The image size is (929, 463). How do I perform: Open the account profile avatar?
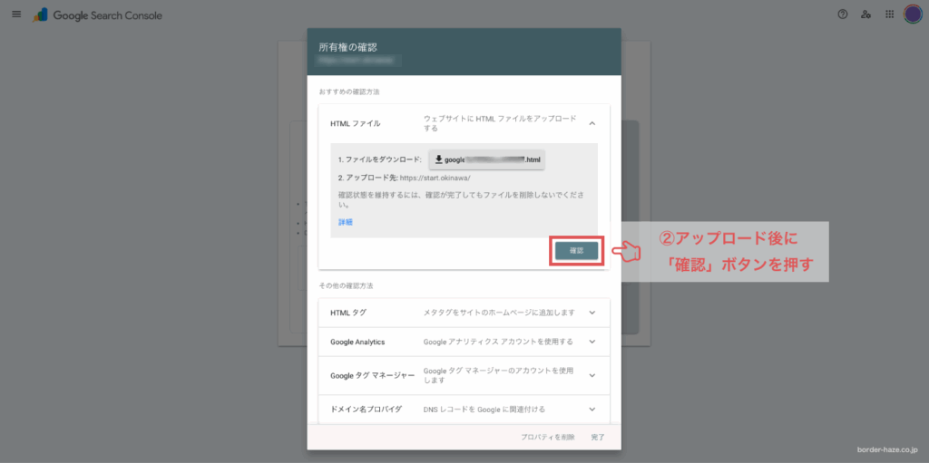[x=913, y=14]
